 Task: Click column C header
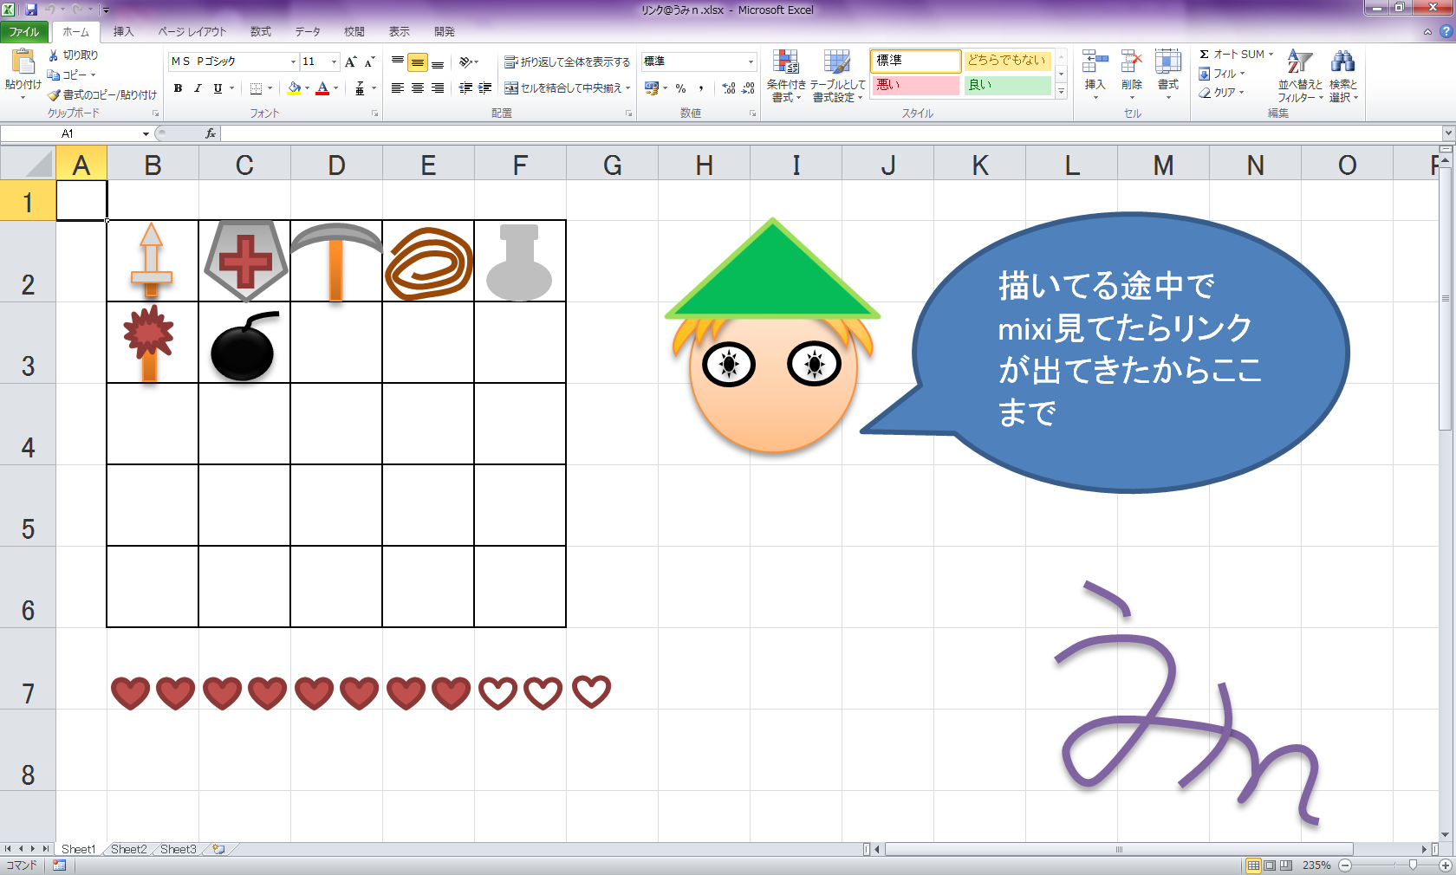tap(244, 164)
